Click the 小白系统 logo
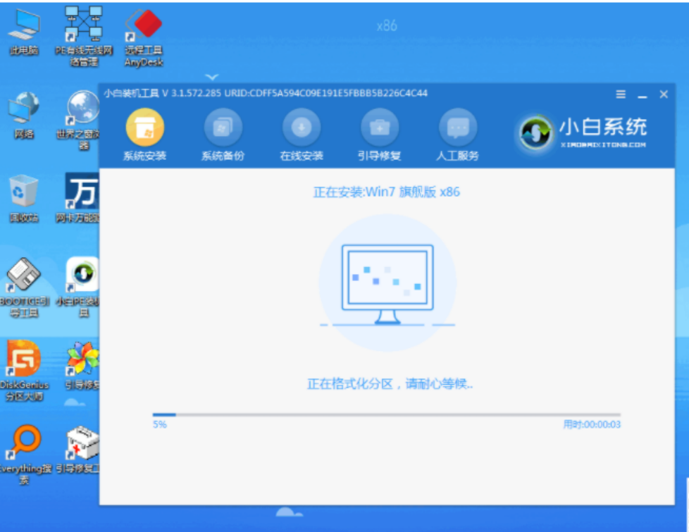 coord(583,131)
